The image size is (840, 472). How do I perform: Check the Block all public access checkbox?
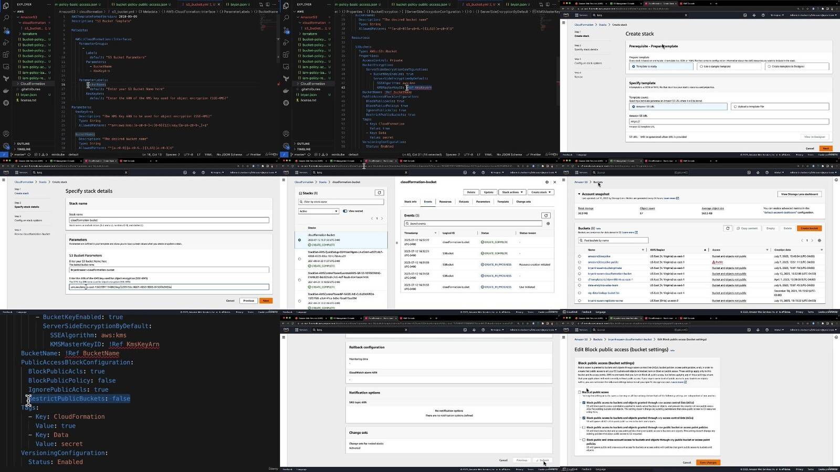[580, 392]
